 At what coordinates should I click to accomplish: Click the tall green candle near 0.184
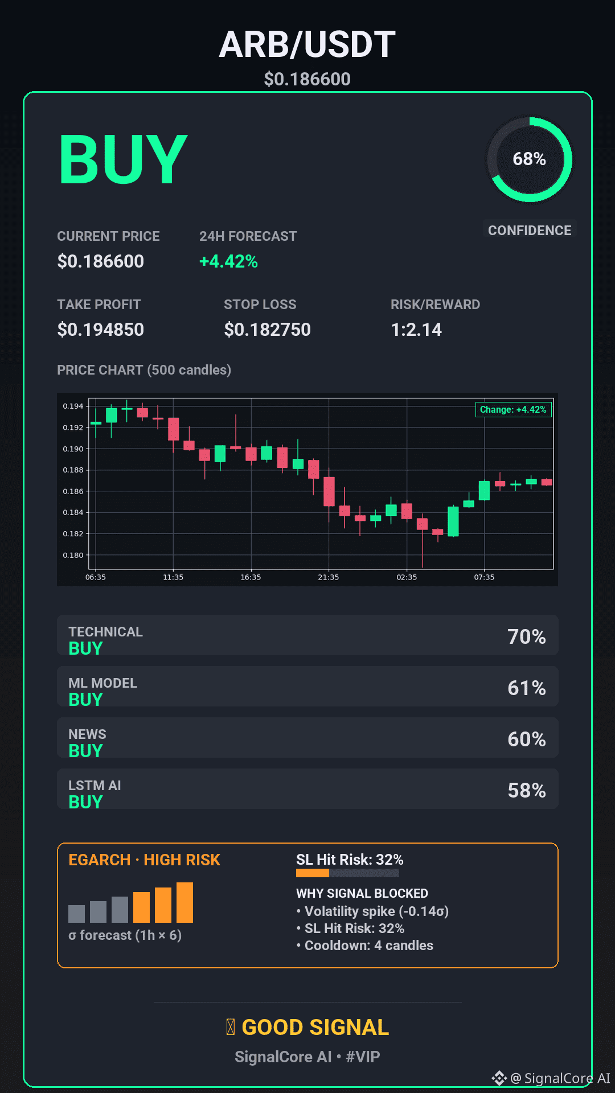point(453,521)
